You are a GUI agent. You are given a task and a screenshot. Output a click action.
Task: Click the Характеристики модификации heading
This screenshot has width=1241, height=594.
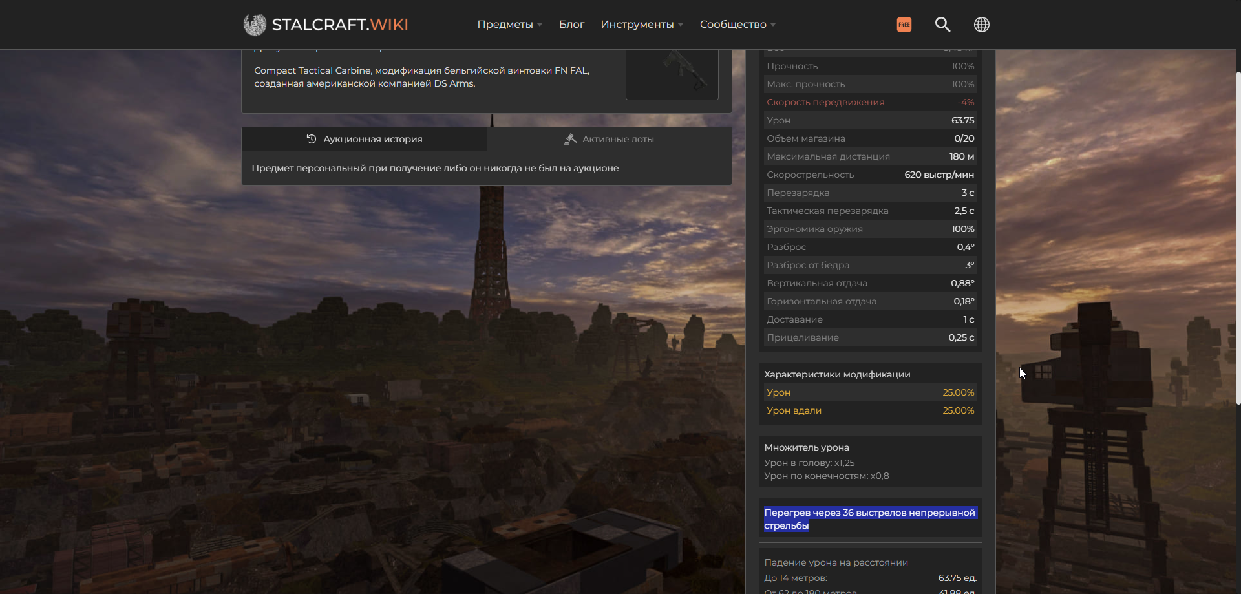point(837,374)
